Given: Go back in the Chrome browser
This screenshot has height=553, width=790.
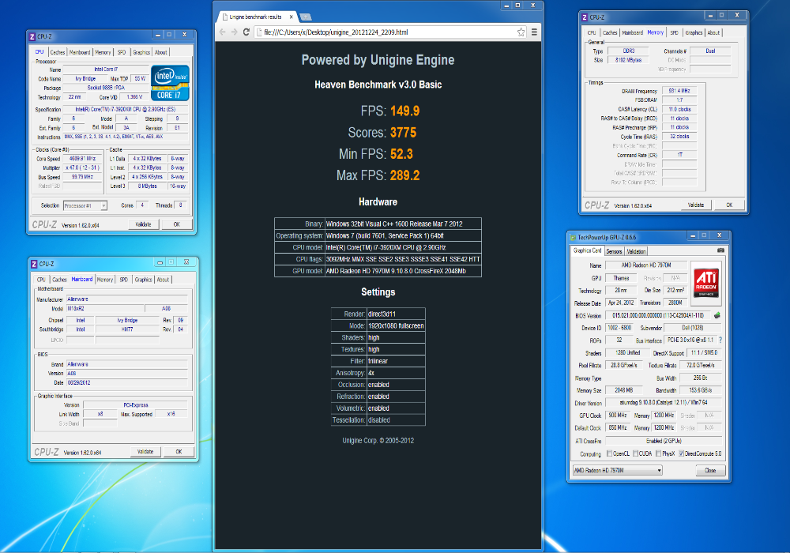Looking at the screenshot, I should click(x=223, y=32).
